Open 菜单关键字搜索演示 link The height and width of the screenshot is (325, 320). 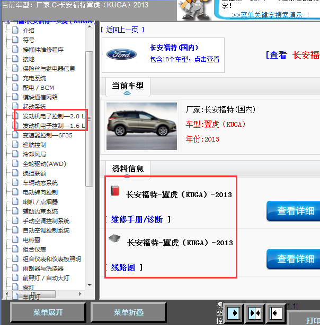tap(267, 15)
